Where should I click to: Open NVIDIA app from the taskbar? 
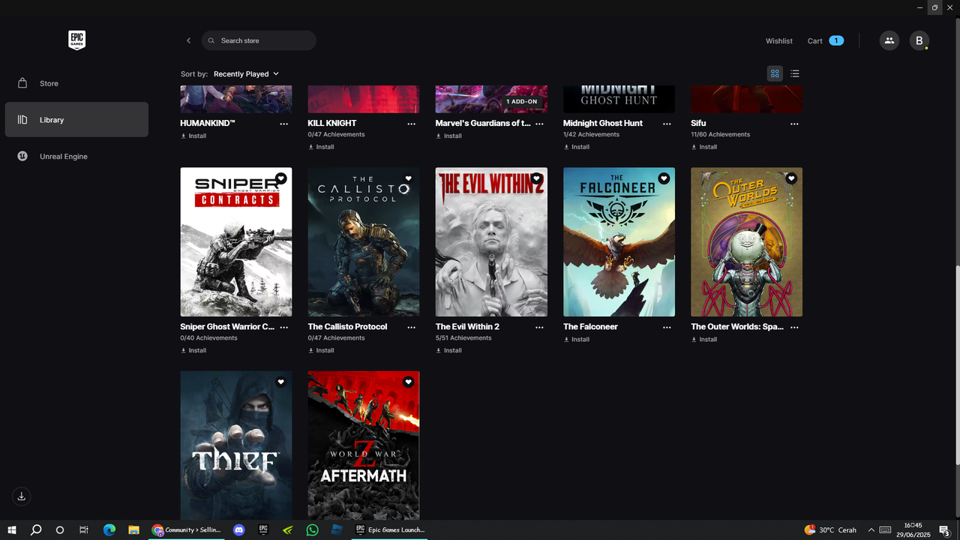[x=287, y=530]
